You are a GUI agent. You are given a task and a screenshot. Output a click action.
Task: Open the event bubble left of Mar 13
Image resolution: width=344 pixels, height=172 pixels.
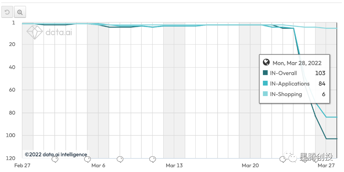[153, 159]
